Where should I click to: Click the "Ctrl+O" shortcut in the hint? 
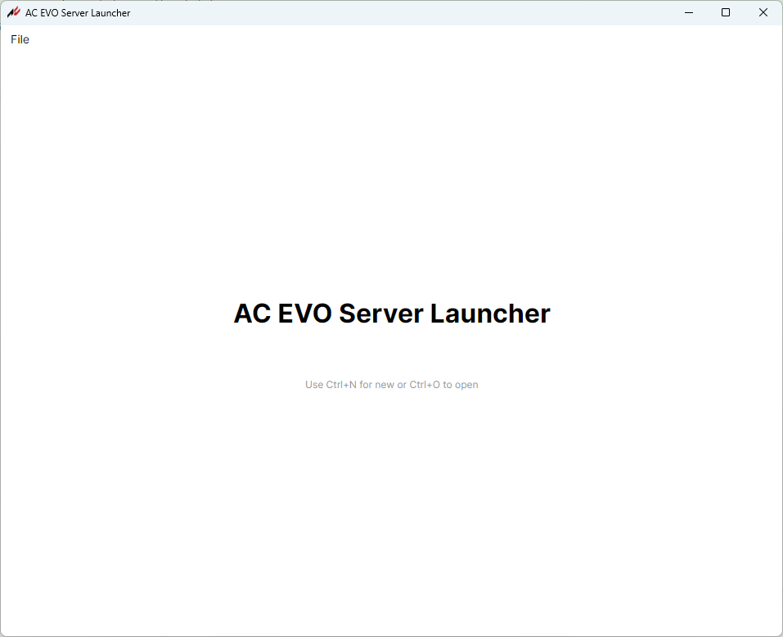click(425, 385)
